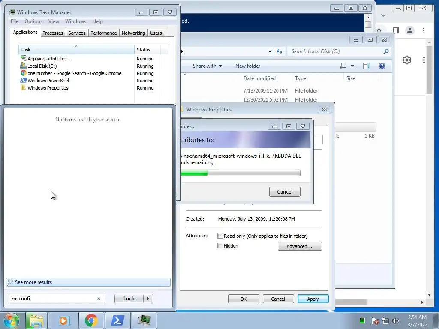Screen dimensions: 439x329
Task: Click the attribute progress bar
Action: point(241,173)
